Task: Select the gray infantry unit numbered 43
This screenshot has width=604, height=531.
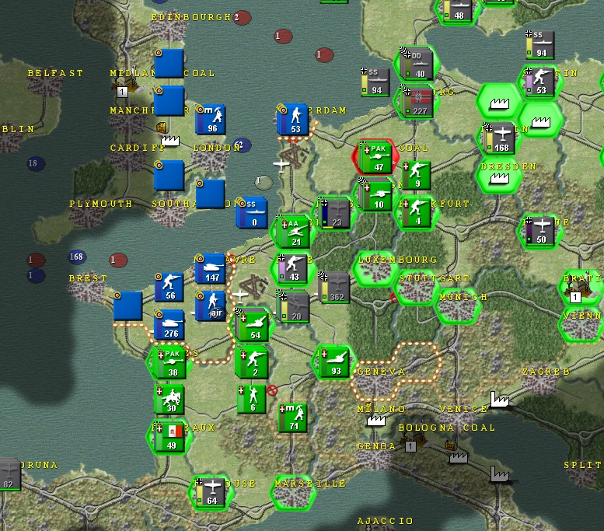Action: pos(293,268)
